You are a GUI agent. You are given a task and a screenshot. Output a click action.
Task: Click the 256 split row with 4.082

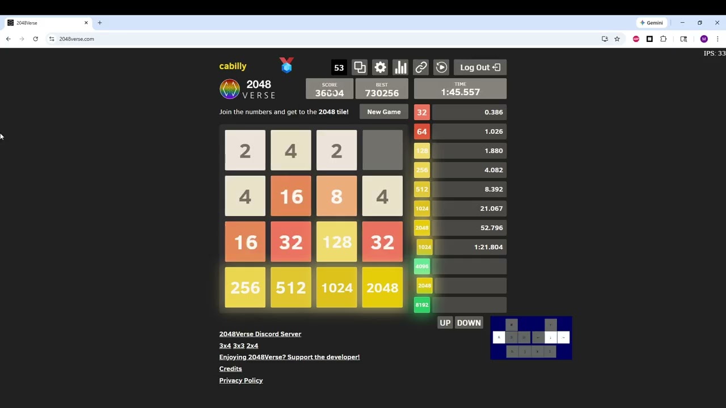[x=460, y=170]
